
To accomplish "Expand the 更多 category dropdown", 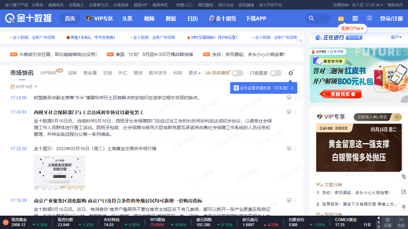I will [194, 73].
